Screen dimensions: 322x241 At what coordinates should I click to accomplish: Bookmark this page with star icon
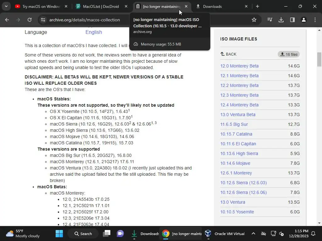254,20
